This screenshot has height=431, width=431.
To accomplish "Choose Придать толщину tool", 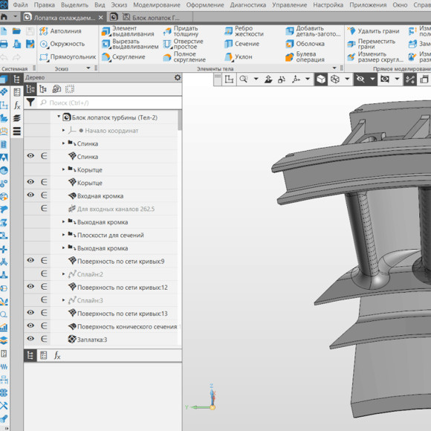I will [x=181, y=31].
